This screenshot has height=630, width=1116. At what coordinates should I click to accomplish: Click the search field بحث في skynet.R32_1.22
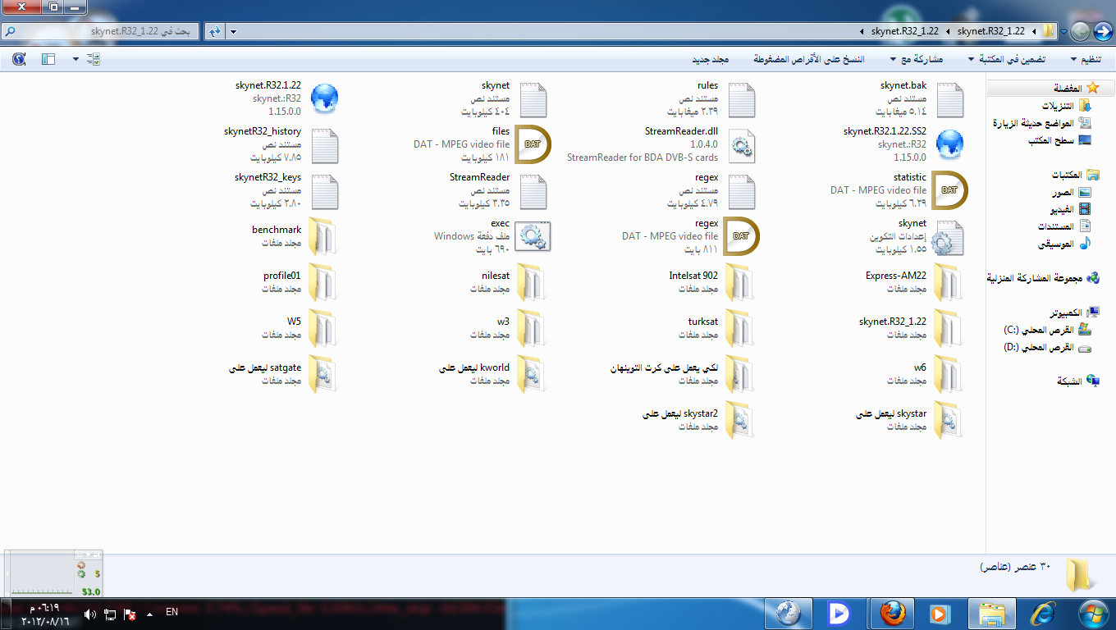[101, 31]
